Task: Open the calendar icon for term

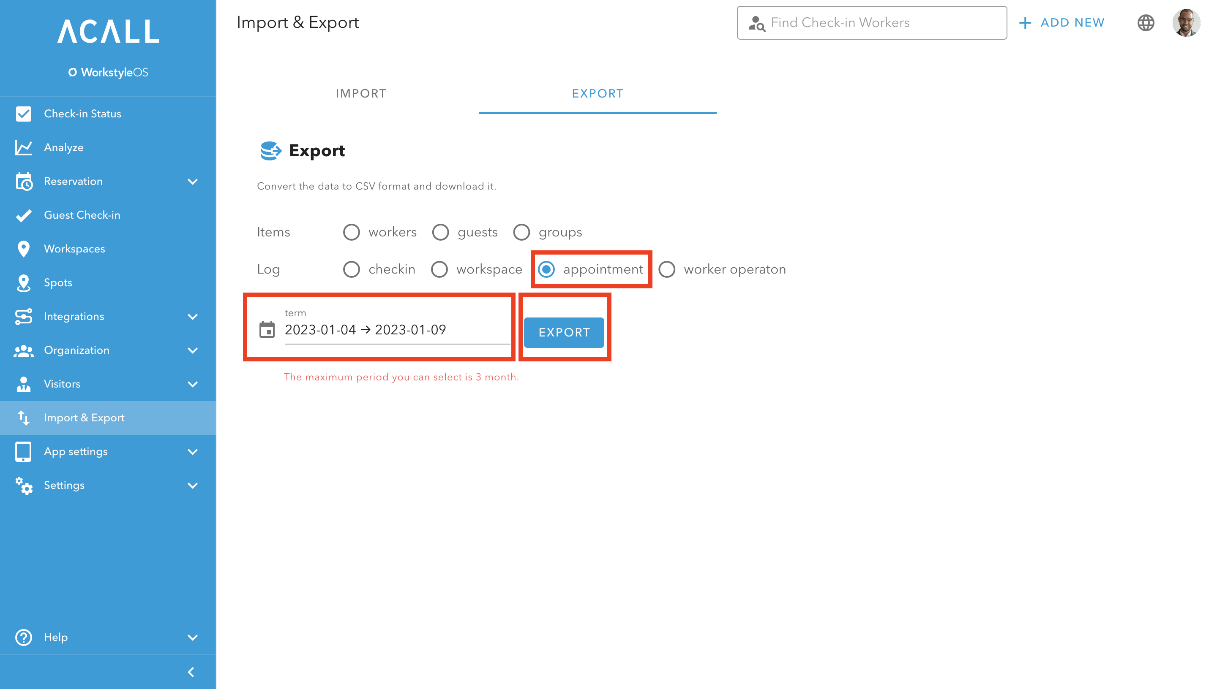Action: [267, 329]
